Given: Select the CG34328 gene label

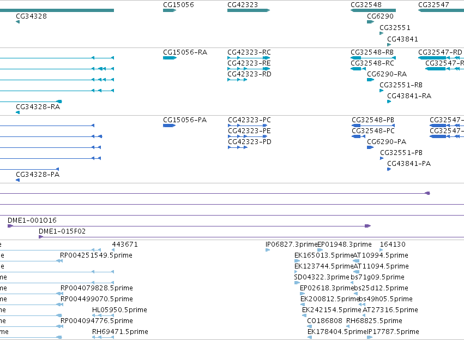Looking at the screenshot, I should [x=32, y=16].
